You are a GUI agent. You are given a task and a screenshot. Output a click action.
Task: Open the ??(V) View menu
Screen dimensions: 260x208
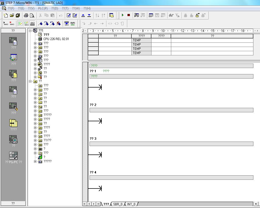point(31,8)
